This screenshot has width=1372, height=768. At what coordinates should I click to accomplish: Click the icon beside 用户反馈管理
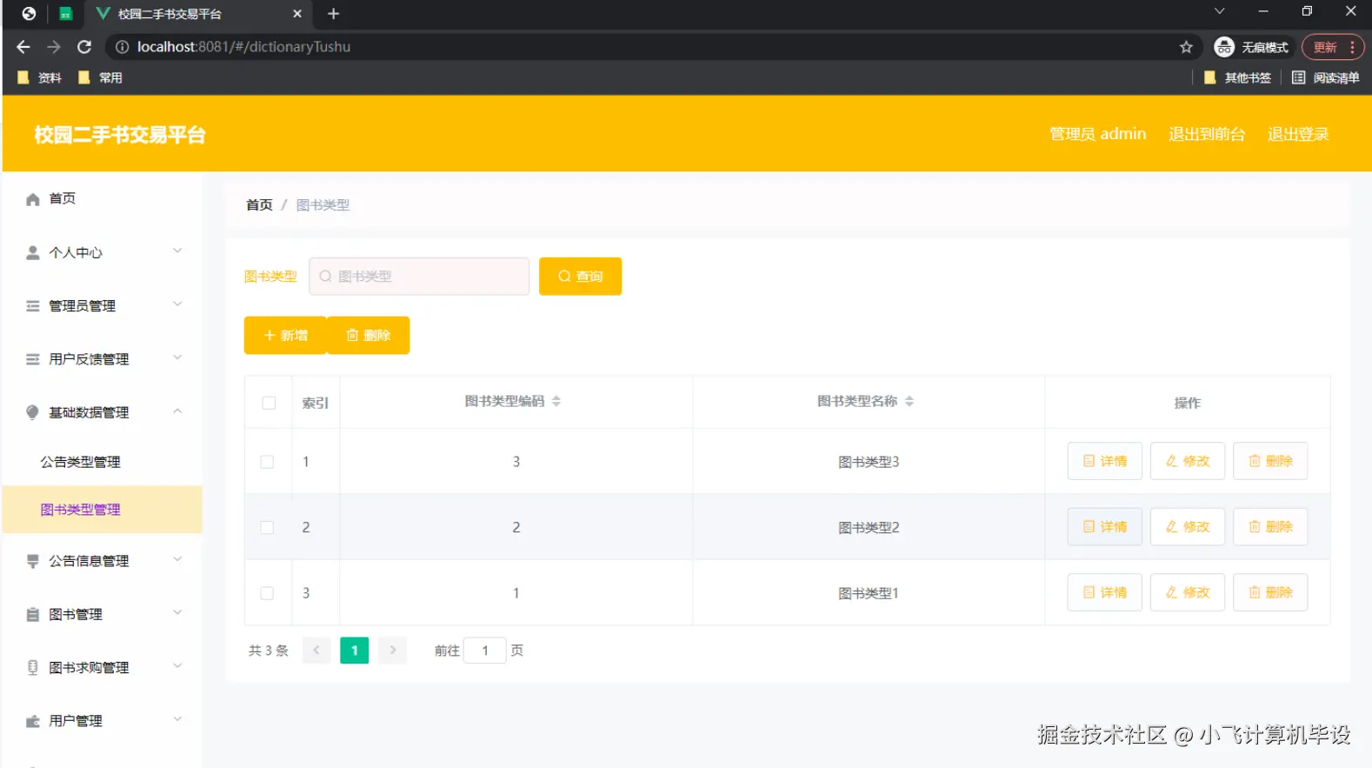pos(33,359)
